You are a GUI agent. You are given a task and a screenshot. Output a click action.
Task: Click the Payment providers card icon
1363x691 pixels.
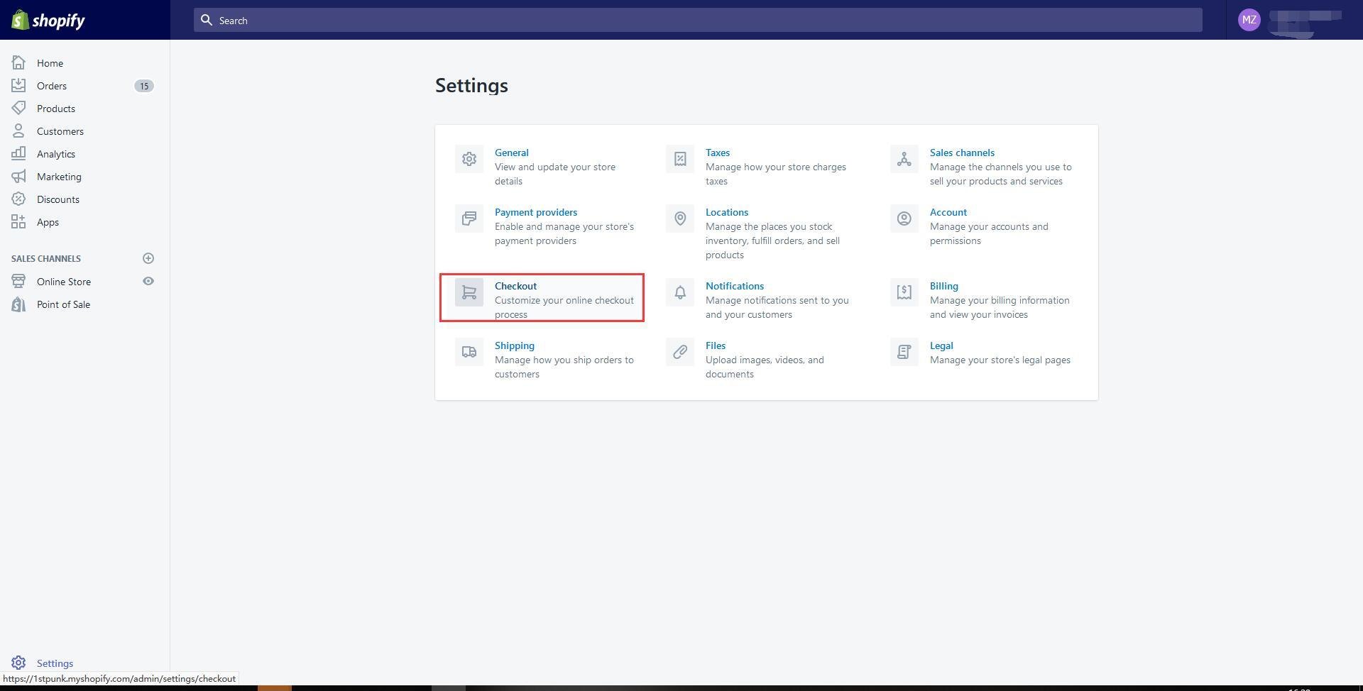coord(469,219)
